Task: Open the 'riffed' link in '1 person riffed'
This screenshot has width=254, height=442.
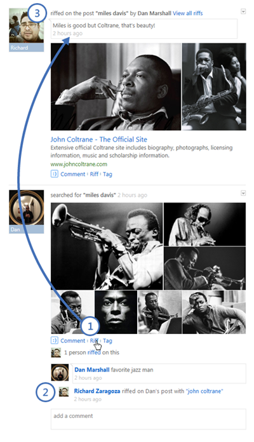Action: pyautogui.click(x=94, y=352)
